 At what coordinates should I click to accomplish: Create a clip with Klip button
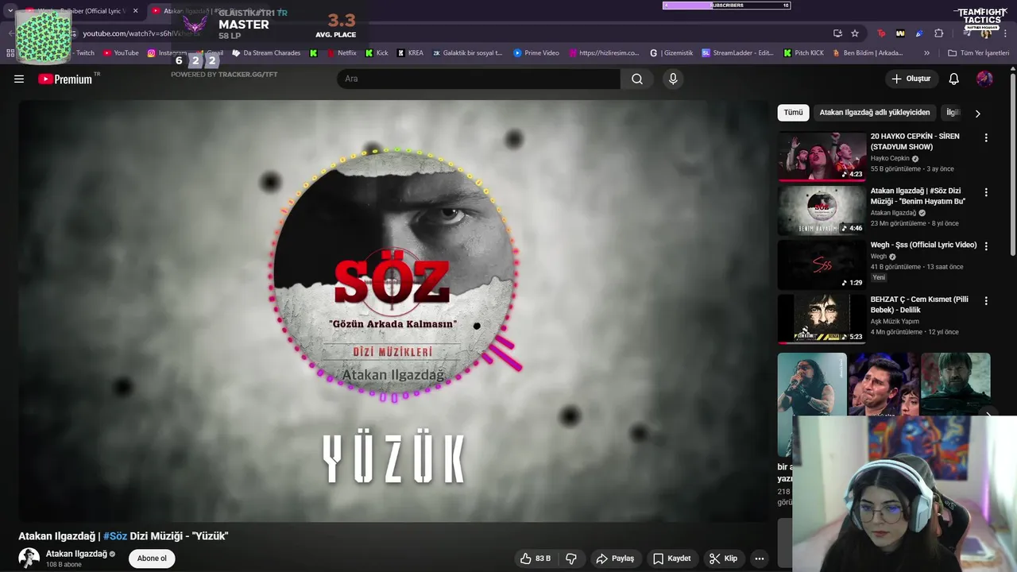pyautogui.click(x=723, y=558)
